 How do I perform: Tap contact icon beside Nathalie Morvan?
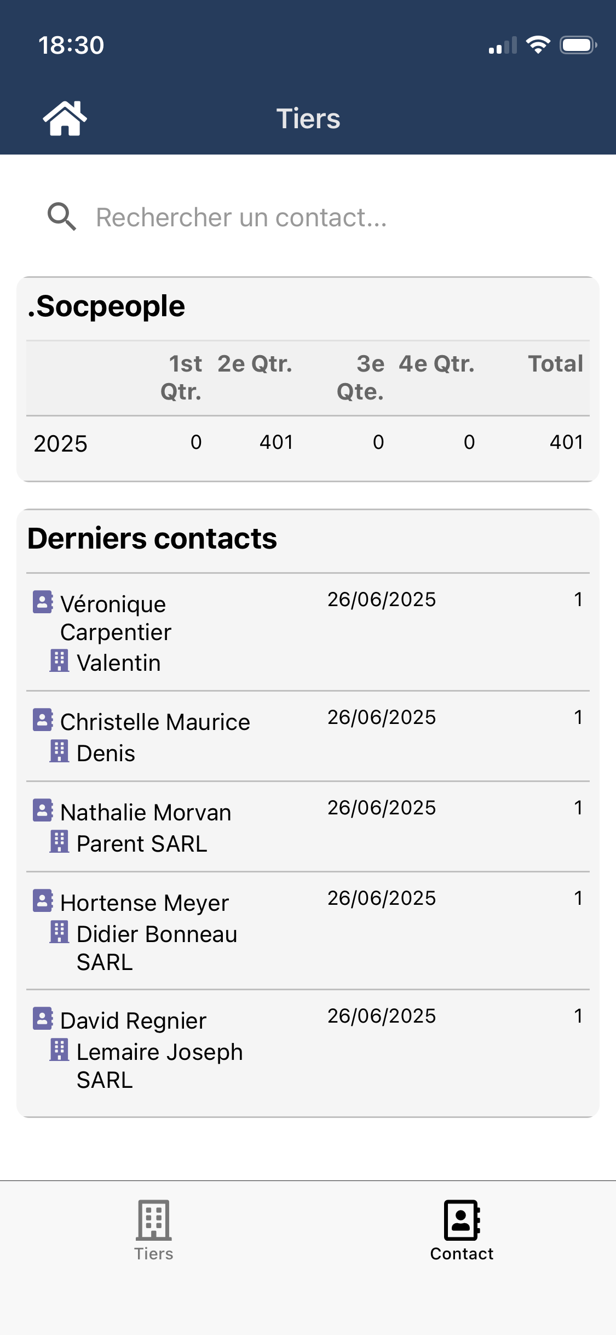coord(43,810)
